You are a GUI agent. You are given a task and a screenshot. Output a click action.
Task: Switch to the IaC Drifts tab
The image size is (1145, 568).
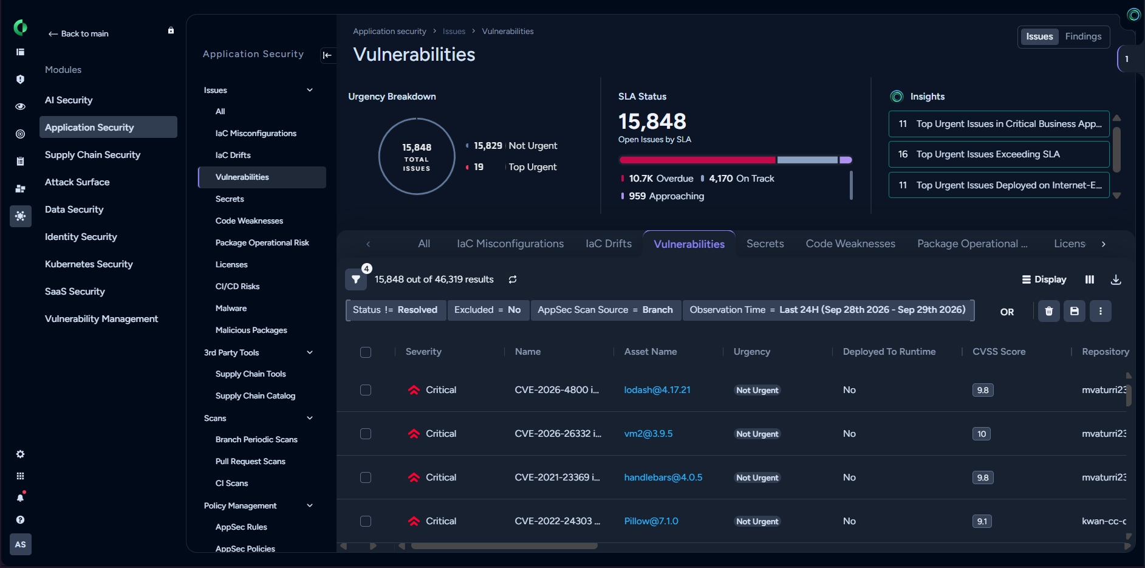609,244
